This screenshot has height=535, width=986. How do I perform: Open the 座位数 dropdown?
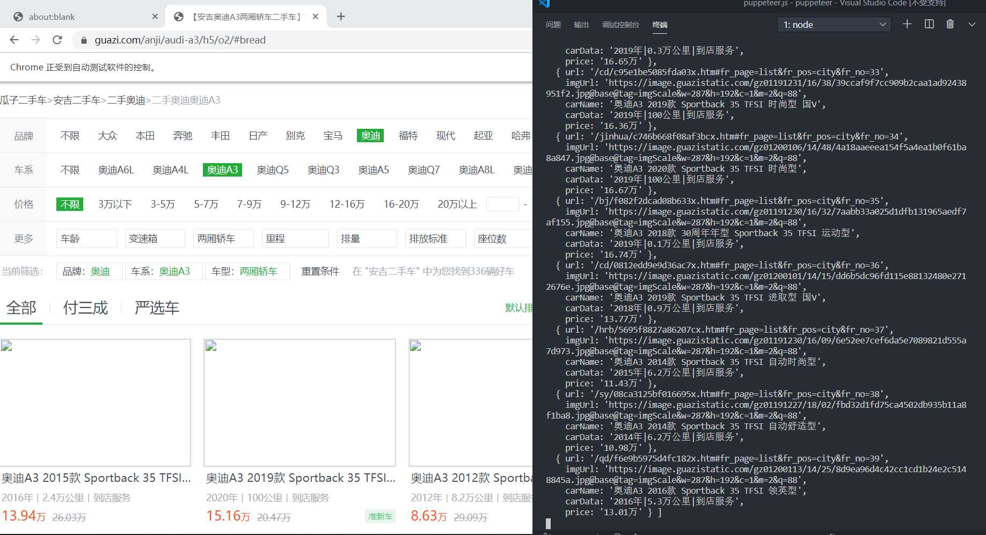tap(503, 239)
